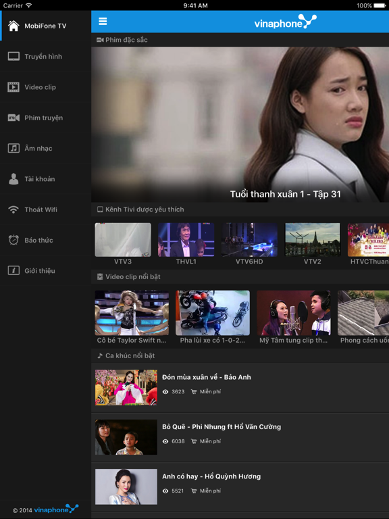The width and height of the screenshot is (389, 519).
Task: Open Đón mùa xuân về song thumbnail
Action: [126, 388]
